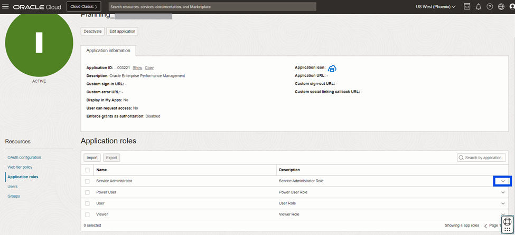The width and height of the screenshot is (515, 235).
Task: Expand the Service Administrator role row
Action: [x=503, y=181]
